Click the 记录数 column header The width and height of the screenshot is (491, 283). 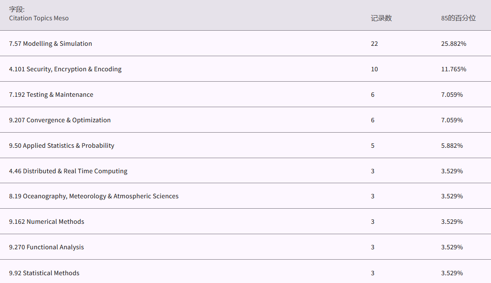point(381,18)
